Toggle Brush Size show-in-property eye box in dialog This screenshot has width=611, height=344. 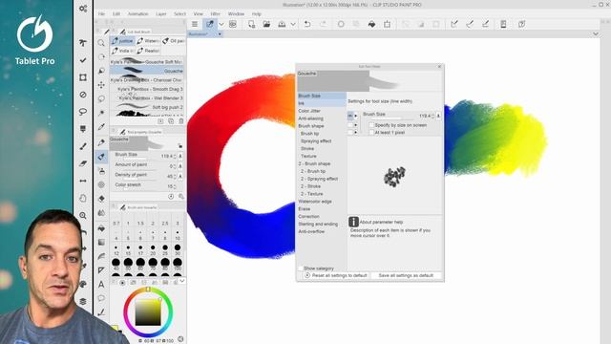click(350, 116)
